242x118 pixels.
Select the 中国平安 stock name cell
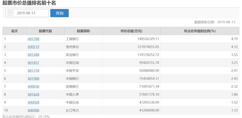pos(83,70)
